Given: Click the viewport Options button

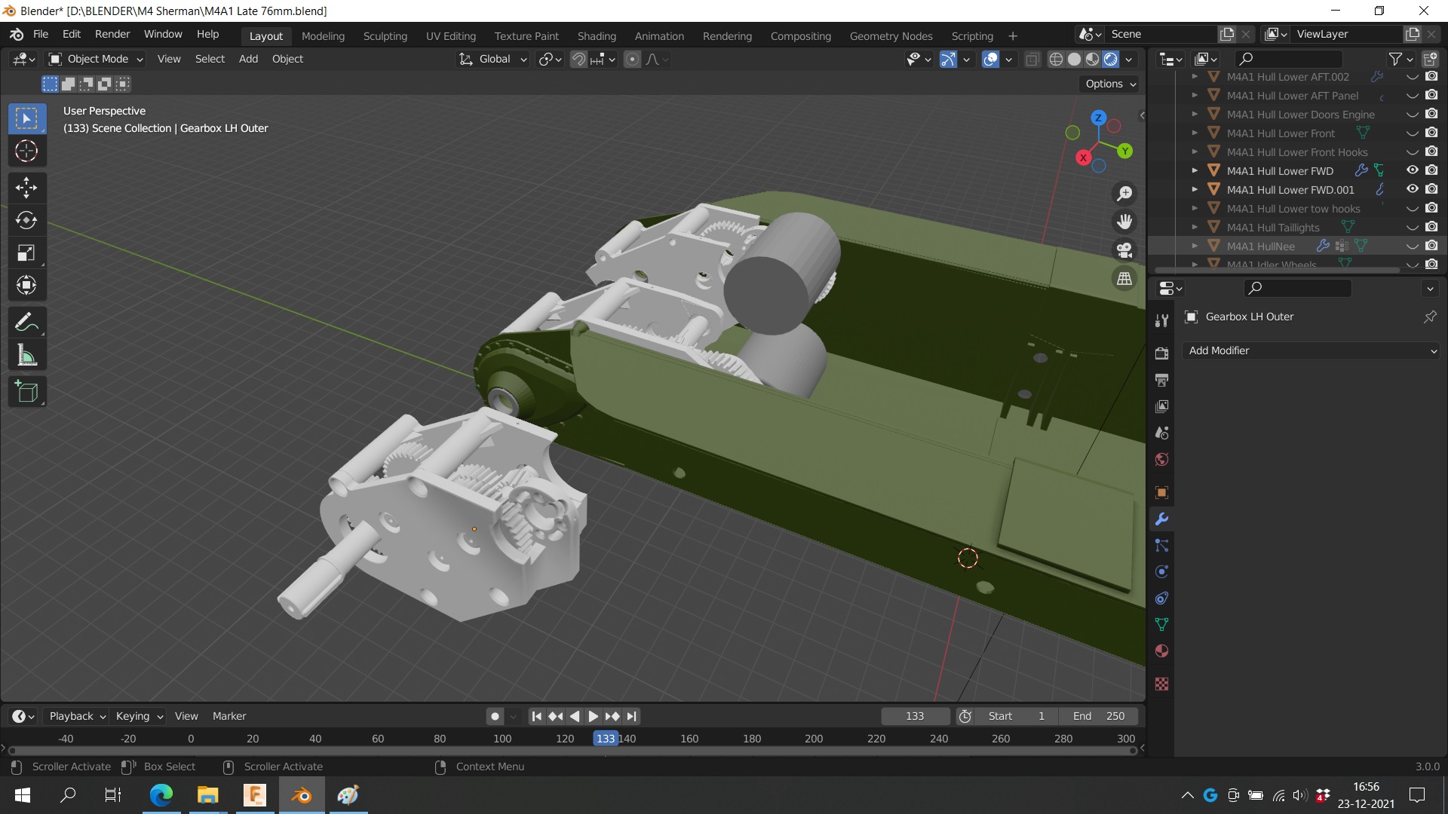Looking at the screenshot, I should click(1109, 84).
